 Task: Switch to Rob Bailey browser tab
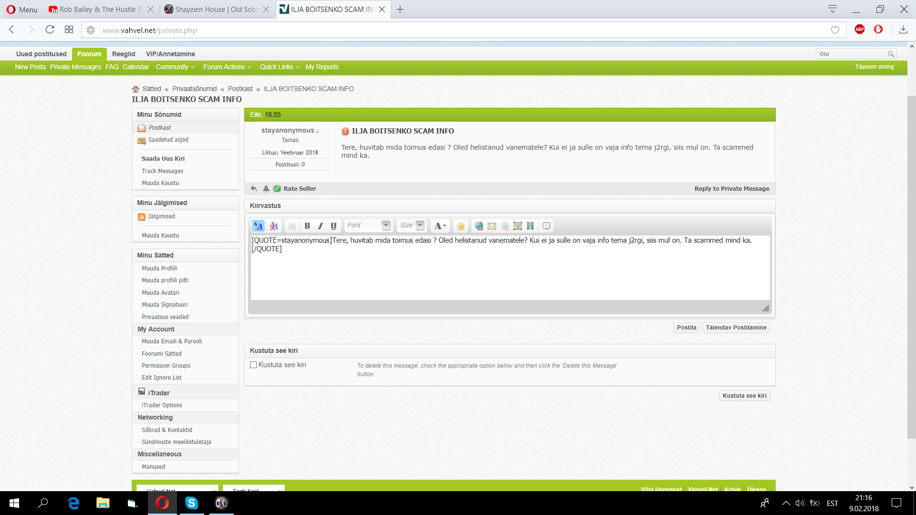tap(101, 9)
